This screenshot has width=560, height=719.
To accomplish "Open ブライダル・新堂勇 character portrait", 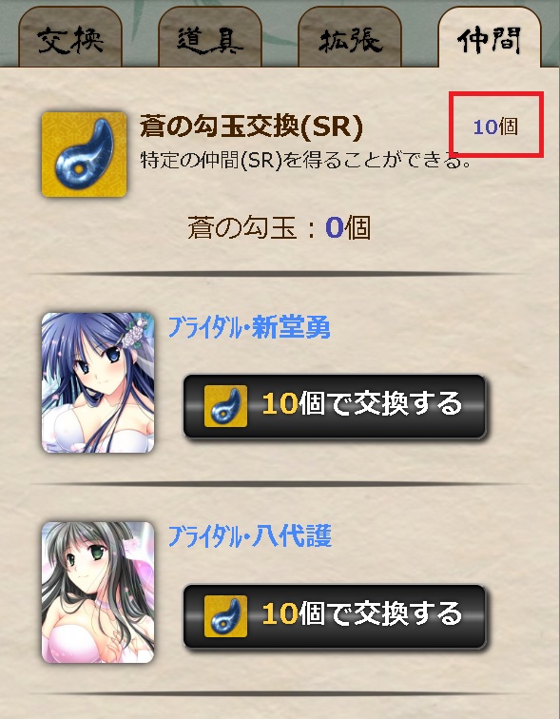I will point(98,383).
